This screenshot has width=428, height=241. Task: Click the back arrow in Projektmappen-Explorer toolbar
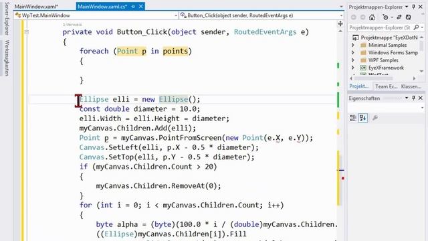pos(354,17)
